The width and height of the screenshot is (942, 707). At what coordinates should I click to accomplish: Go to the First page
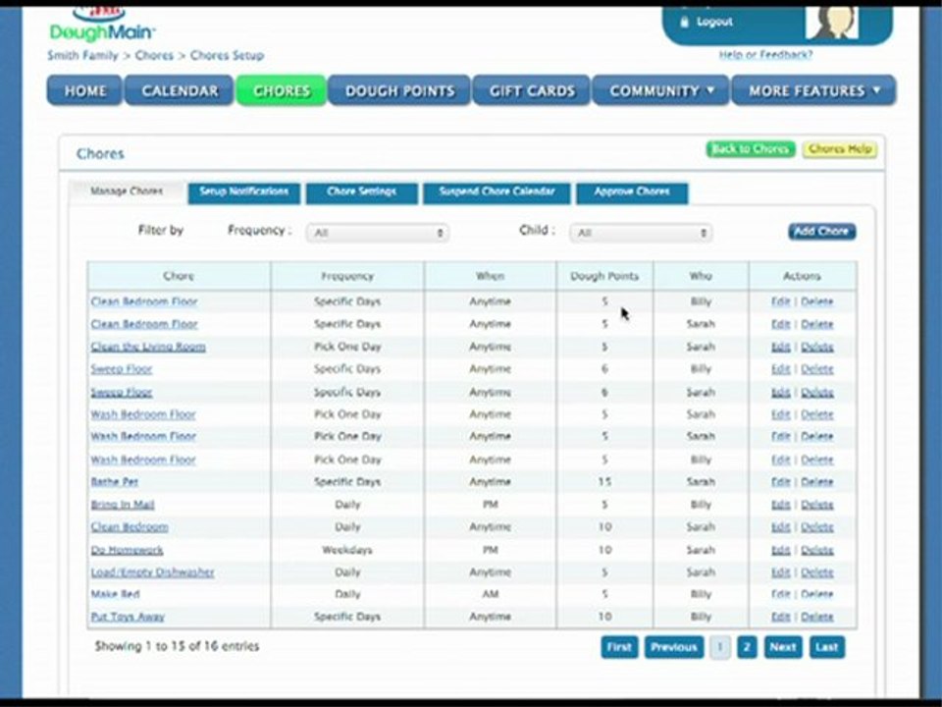[x=619, y=647]
